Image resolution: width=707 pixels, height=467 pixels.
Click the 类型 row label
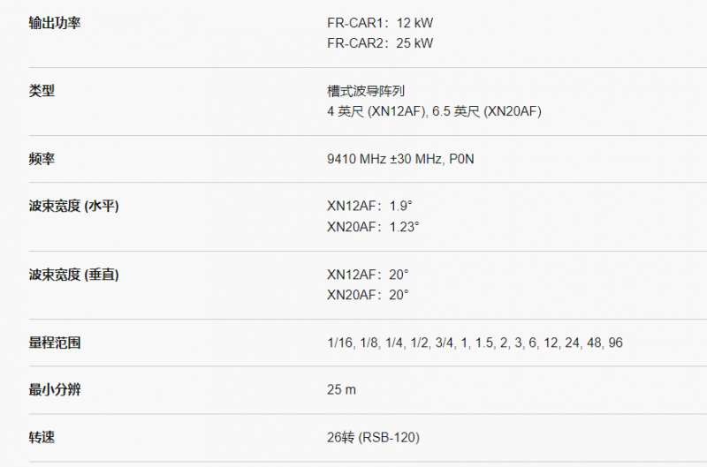coord(42,91)
